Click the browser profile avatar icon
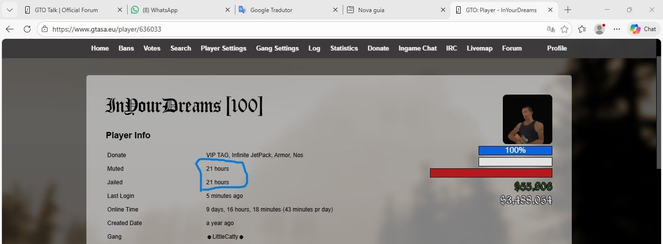 pyautogui.click(x=599, y=29)
